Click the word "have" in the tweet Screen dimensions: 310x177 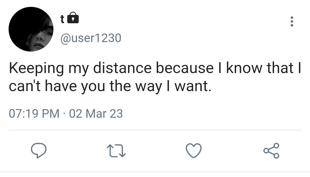point(61,86)
